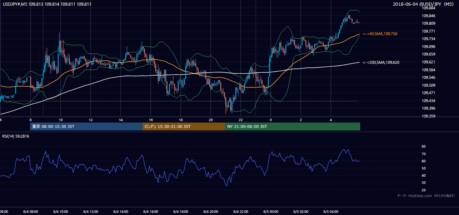This screenshot has width=459, height=215.
Task: Click RSI scale value 60
Action: tap(423, 161)
